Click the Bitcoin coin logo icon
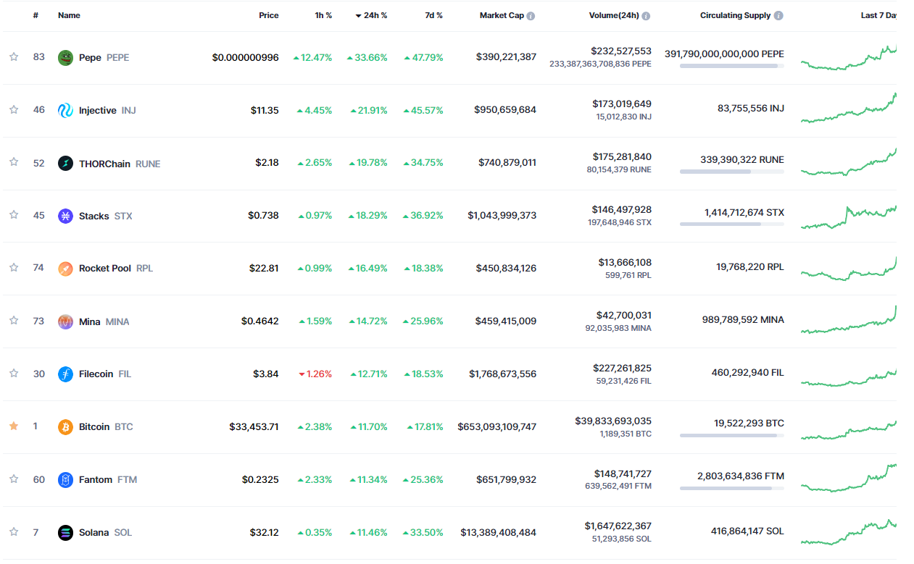 coord(65,426)
